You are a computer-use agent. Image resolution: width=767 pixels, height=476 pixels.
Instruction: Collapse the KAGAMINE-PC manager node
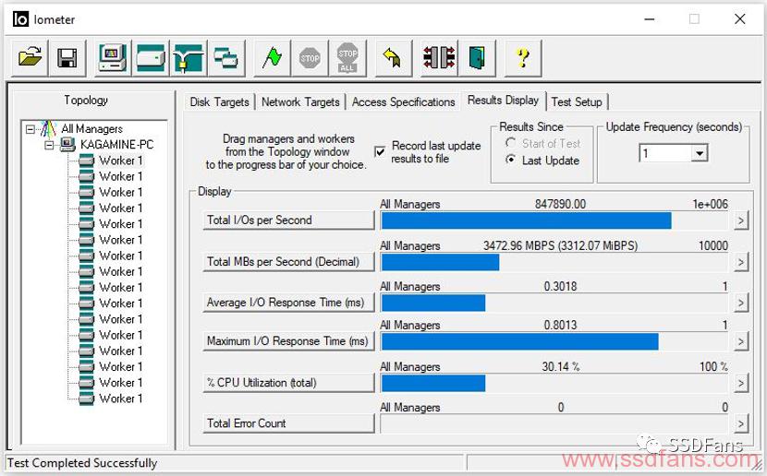point(49,145)
